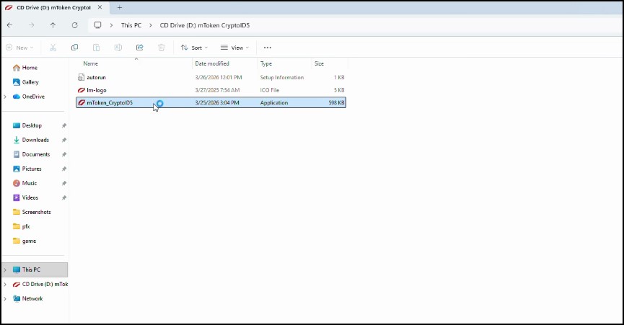Expand CD Drive (D:) in navigation pane
The height and width of the screenshot is (325, 624).
(5, 284)
